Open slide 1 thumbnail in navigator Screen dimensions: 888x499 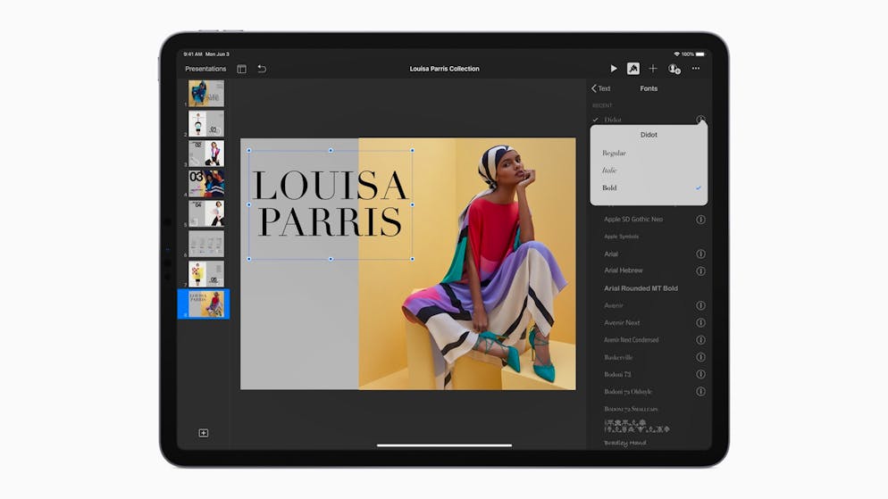click(206, 94)
